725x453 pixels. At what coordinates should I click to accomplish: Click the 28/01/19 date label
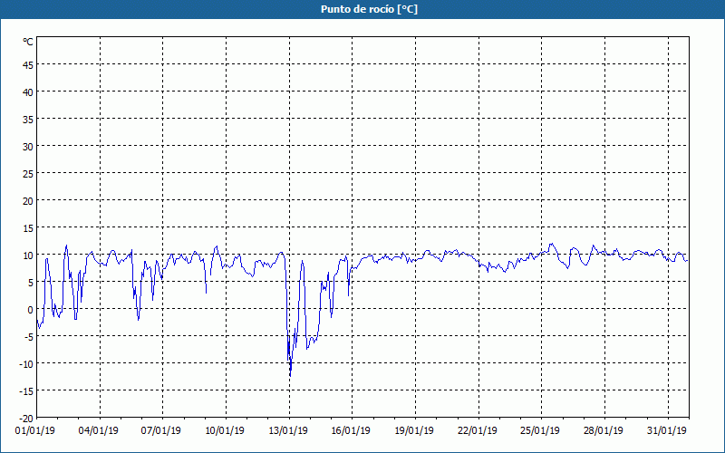coord(604,431)
